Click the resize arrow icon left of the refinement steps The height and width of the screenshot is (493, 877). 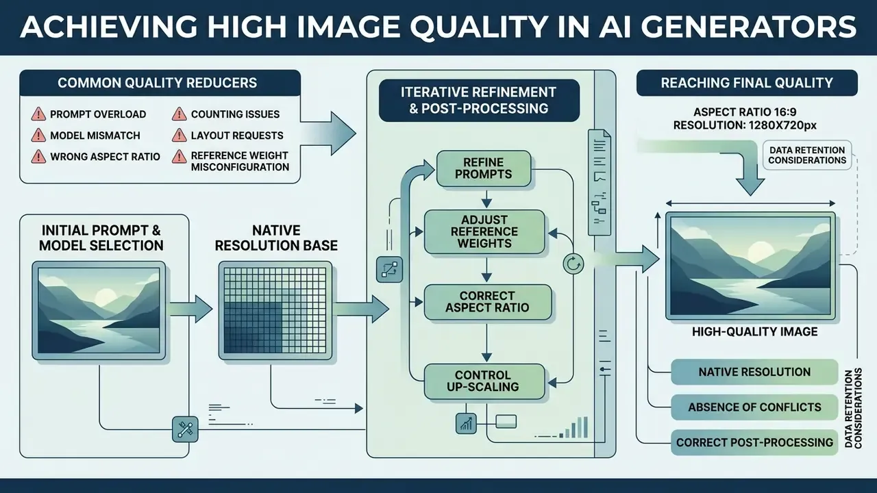click(388, 270)
